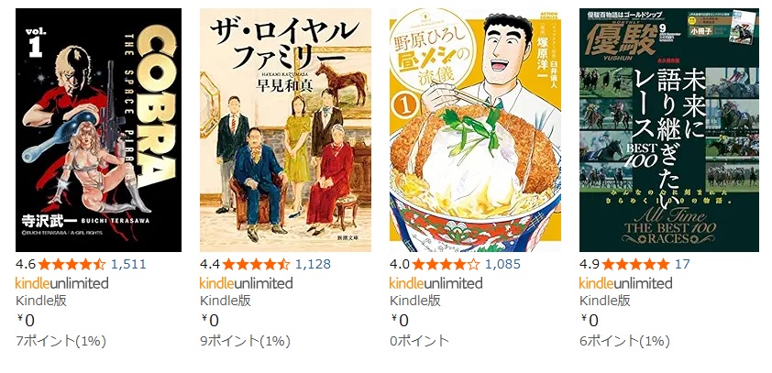Open 野原ひろし 昼メシの流儀 manga cover
772x373 pixels.
(x=475, y=130)
